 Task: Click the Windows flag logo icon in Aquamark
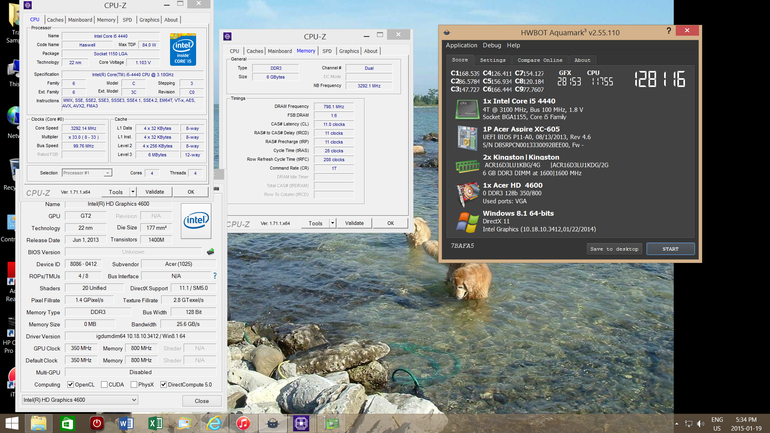pyautogui.click(x=467, y=222)
